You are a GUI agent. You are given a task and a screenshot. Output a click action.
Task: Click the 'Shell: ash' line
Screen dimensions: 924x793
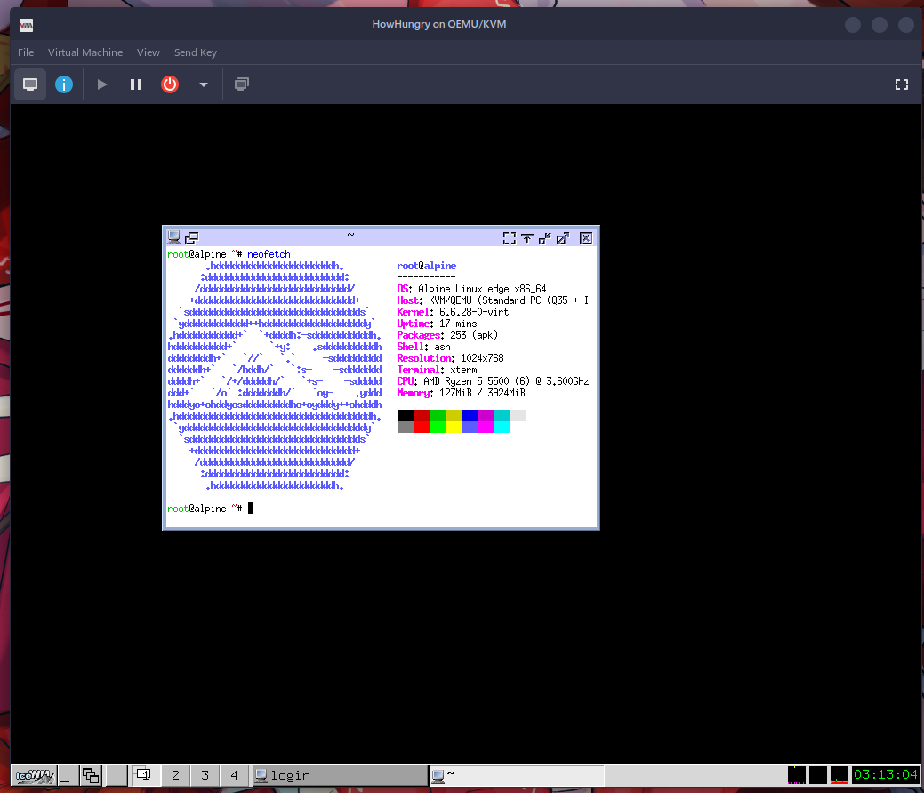click(x=423, y=347)
